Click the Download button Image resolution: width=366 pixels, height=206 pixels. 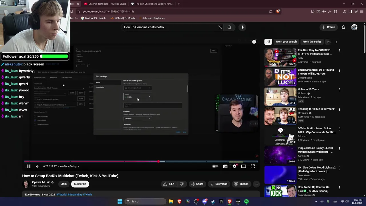click(219, 184)
